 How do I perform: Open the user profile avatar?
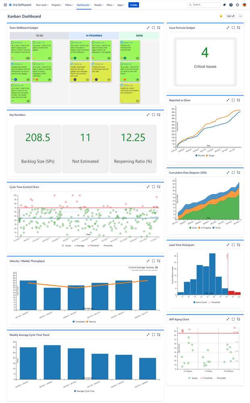click(x=244, y=5)
